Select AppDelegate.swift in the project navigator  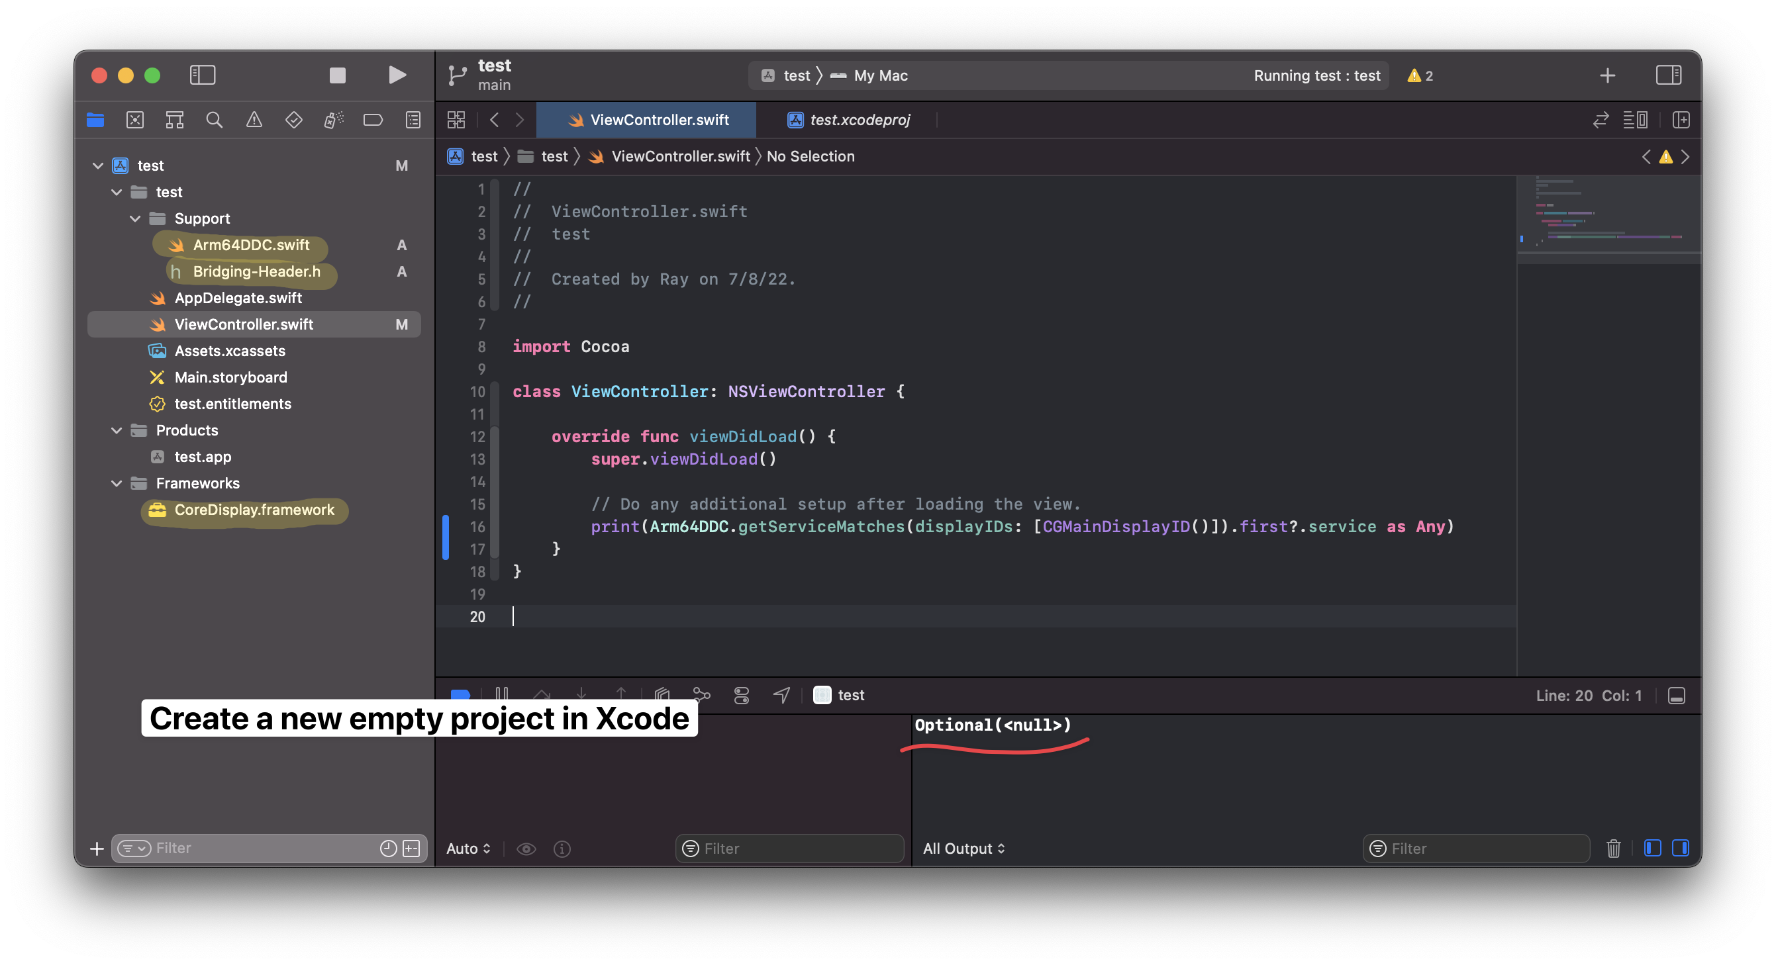point(238,298)
